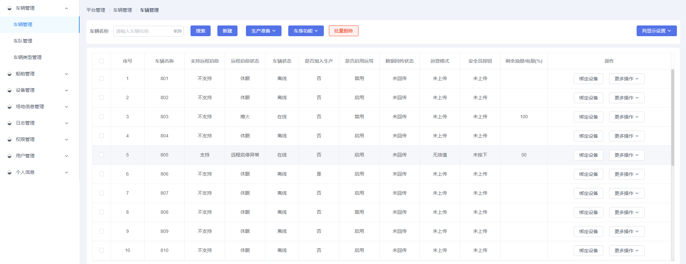The width and height of the screenshot is (686, 264).
Task: Check the row checkbox for vehicle 804
Action: (x=101, y=136)
